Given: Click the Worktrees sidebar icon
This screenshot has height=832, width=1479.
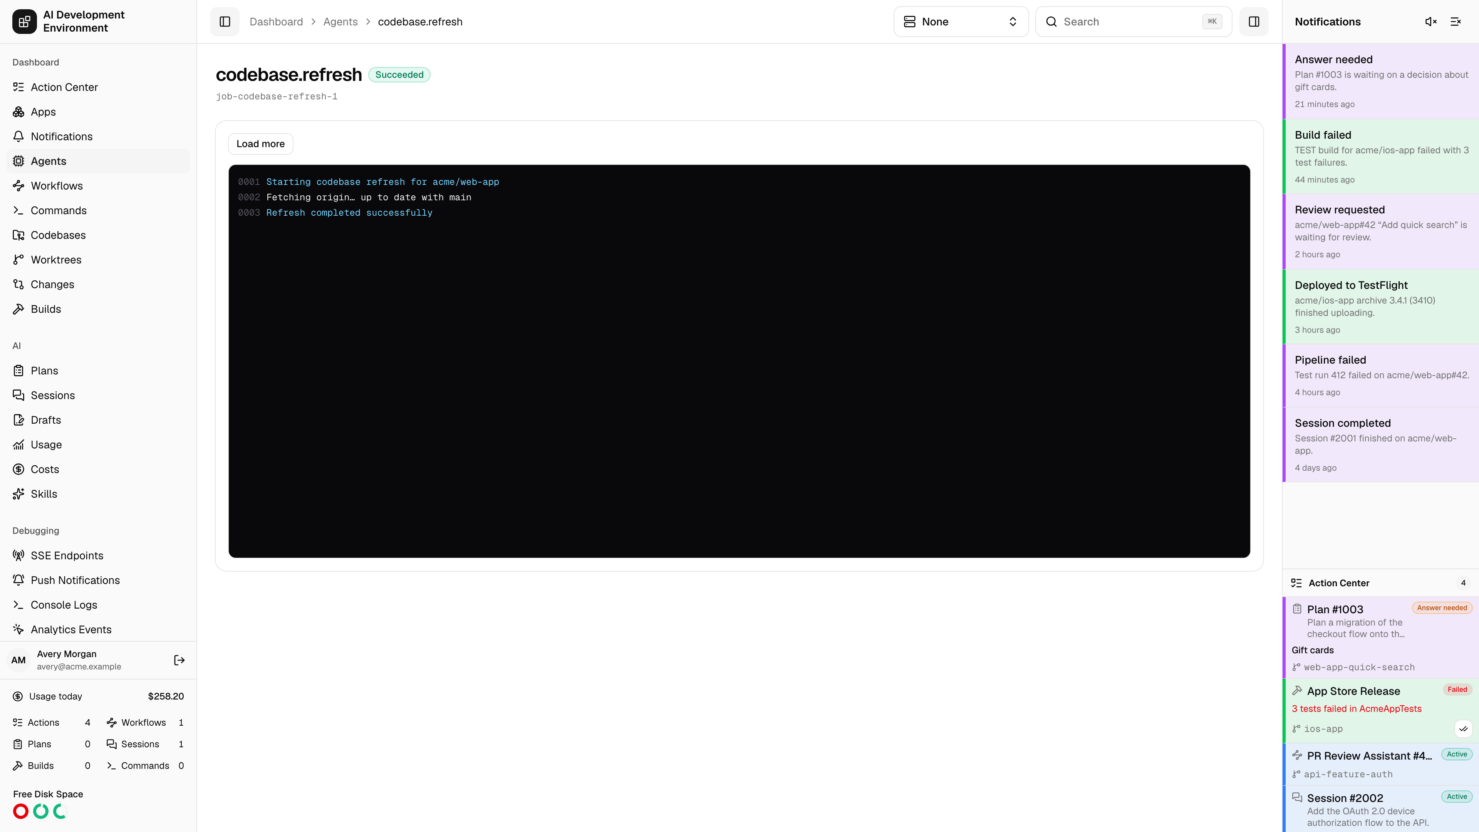Looking at the screenshot, I should point(18,260).
